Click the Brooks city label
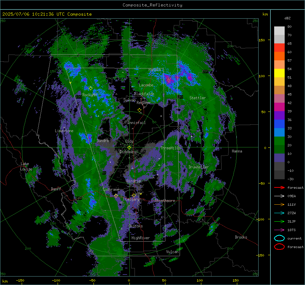Screen dimensions: 305x285 [241, 237]
